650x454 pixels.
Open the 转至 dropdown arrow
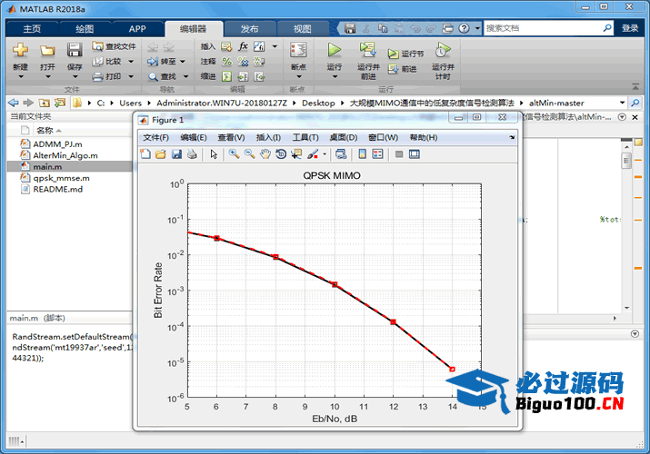point(183,62)
